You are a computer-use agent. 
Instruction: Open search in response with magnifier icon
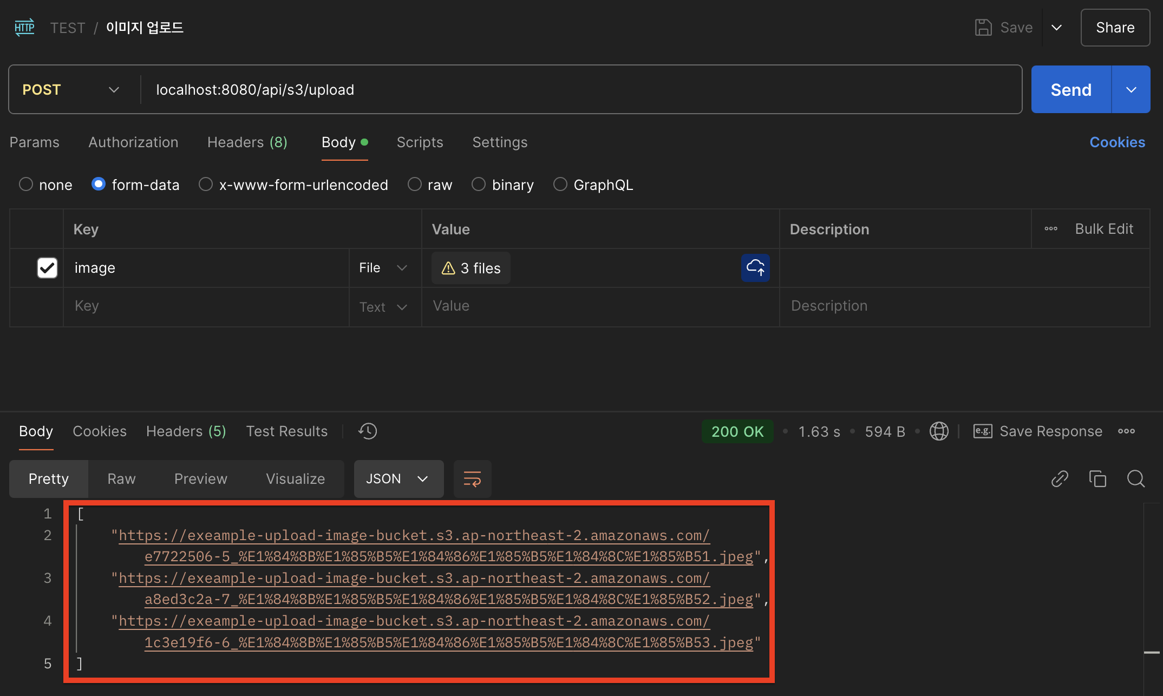[1135, 479]
